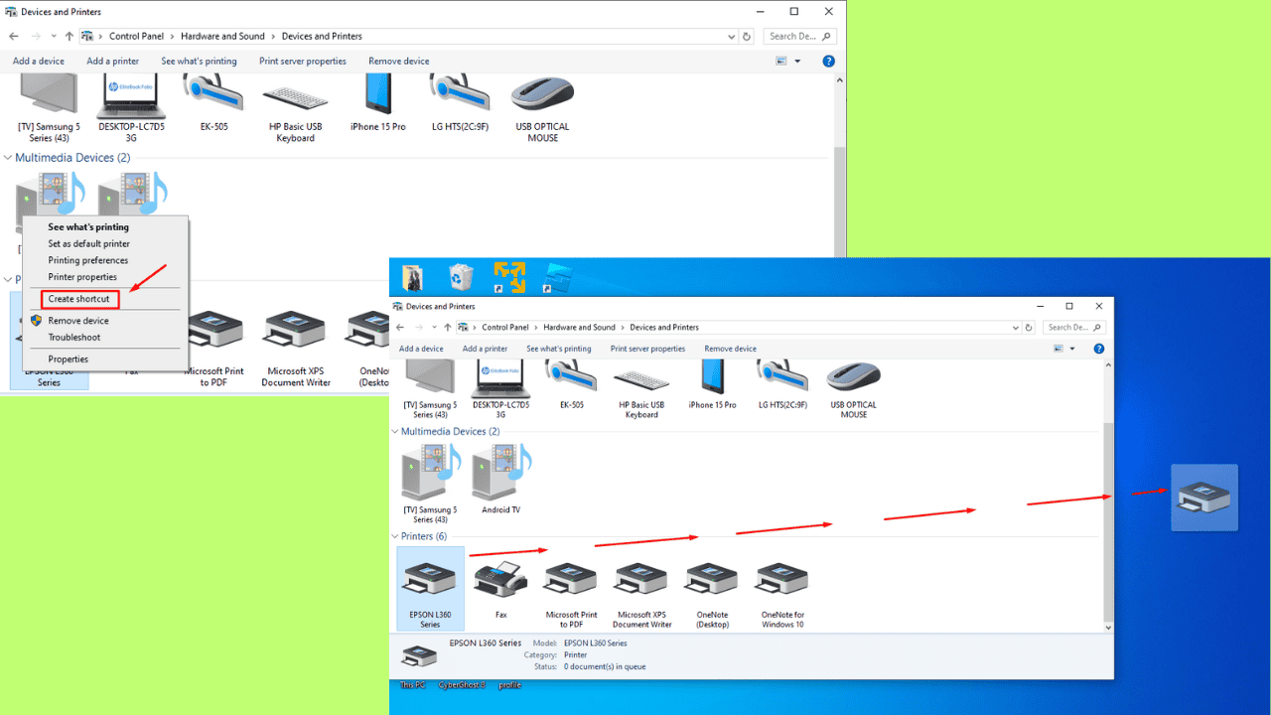
Task: Choose Set as default printer
Action: coord(88,243)
